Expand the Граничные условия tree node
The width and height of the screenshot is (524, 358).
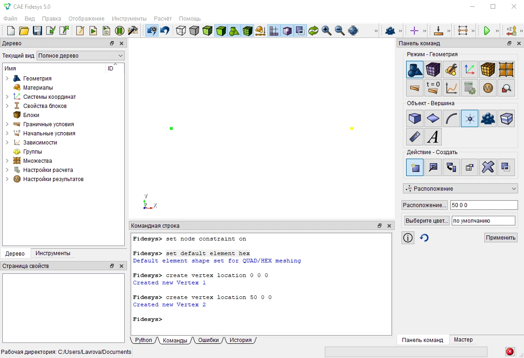[x=7, y=124]
